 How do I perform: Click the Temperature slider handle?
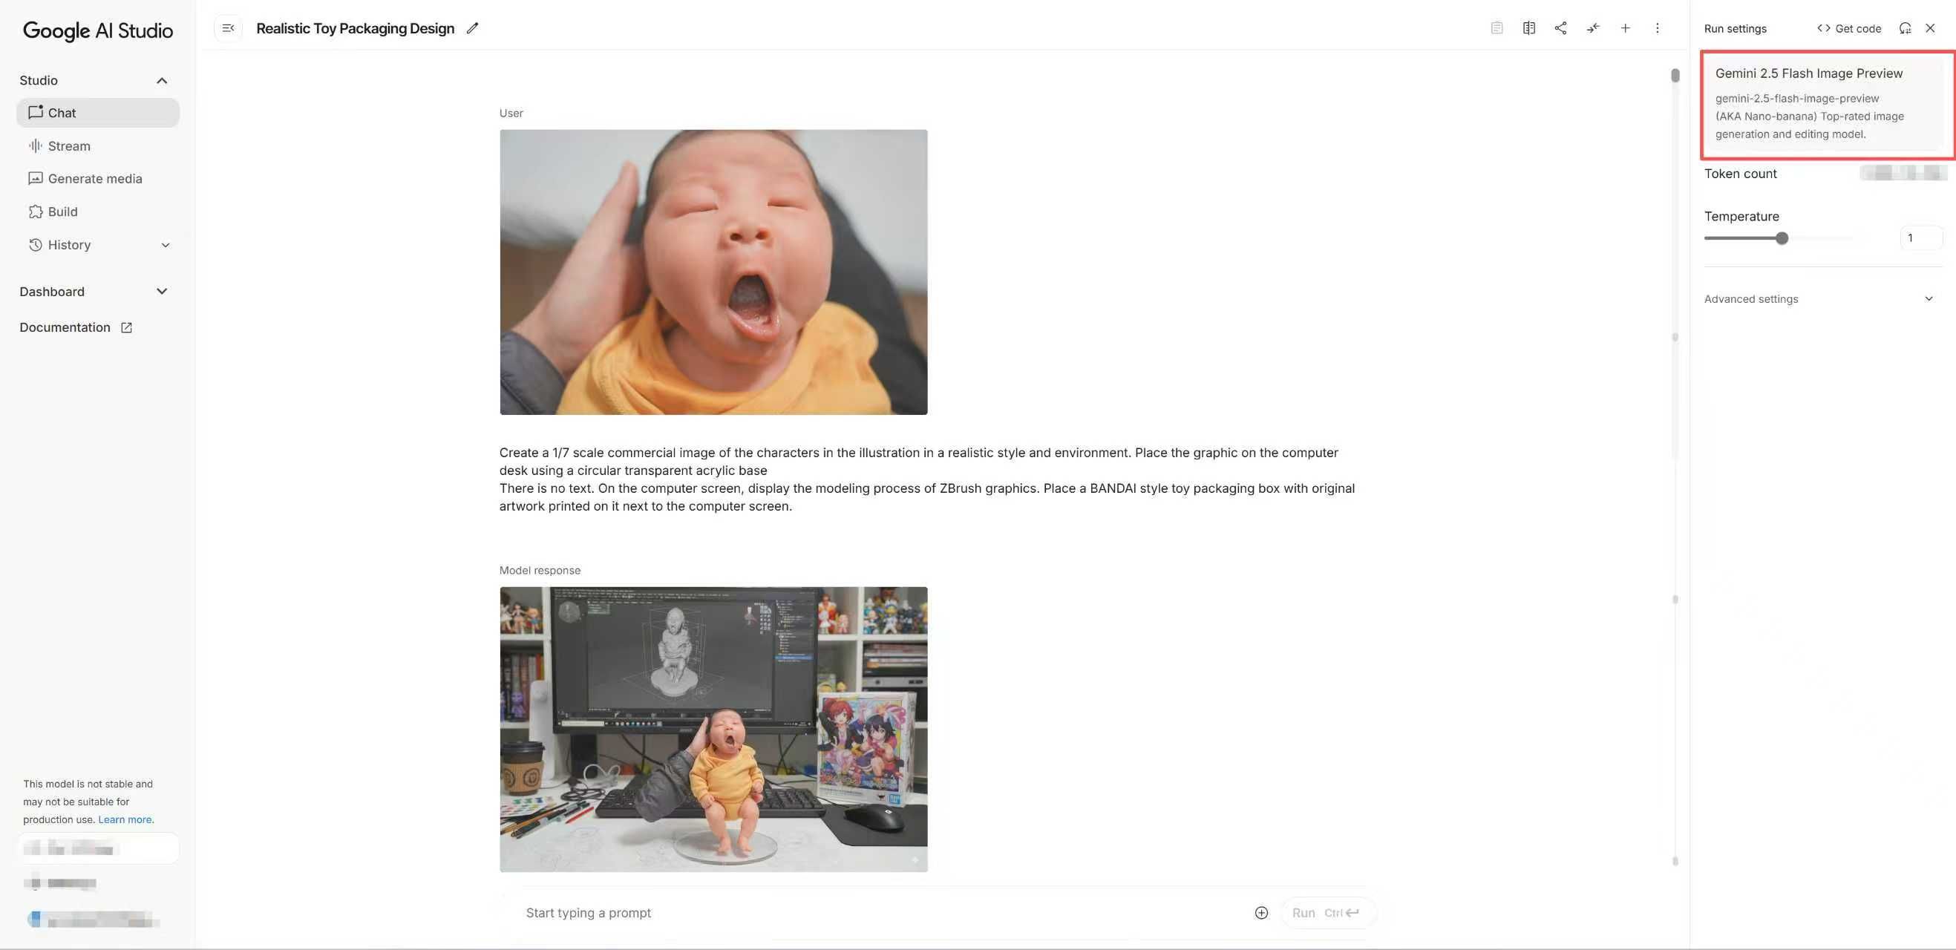(1782, 238)
